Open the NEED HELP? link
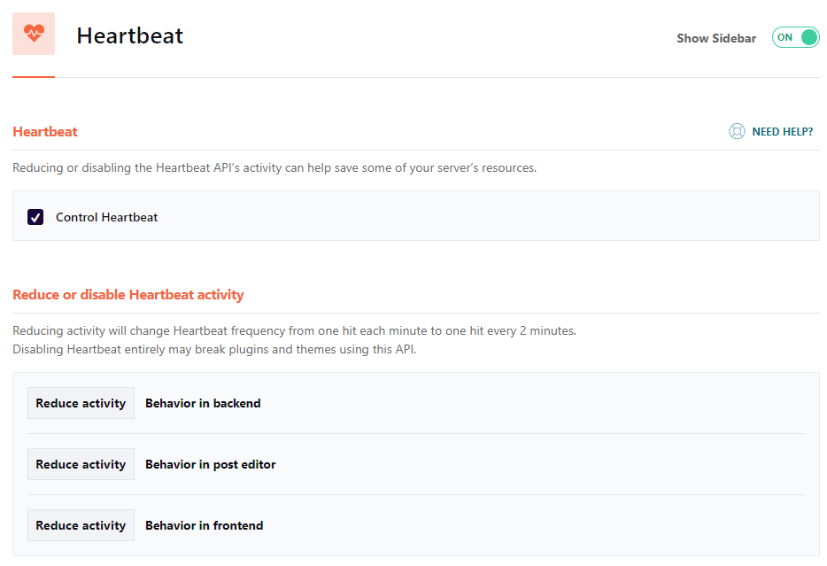 point(782,130)
